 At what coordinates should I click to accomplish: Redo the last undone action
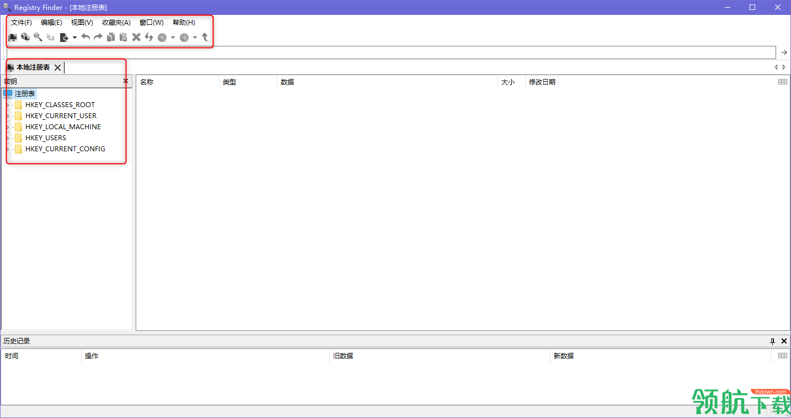coord(98,38)
